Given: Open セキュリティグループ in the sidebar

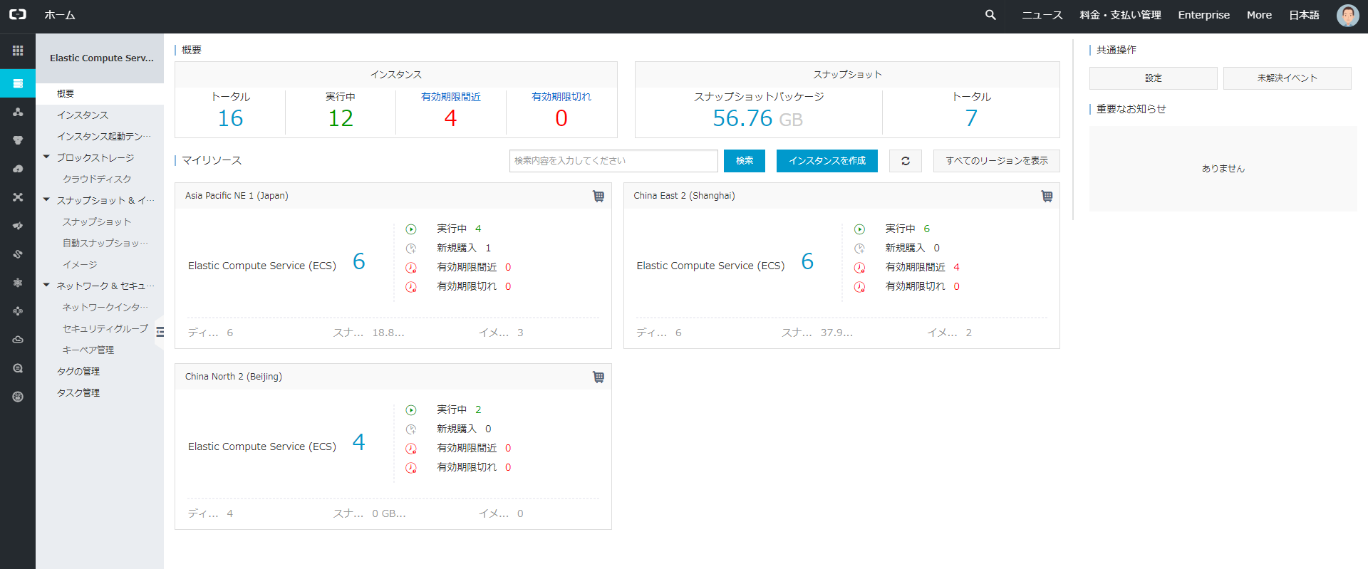Looking at the screenshot, I should coord(105,328).
